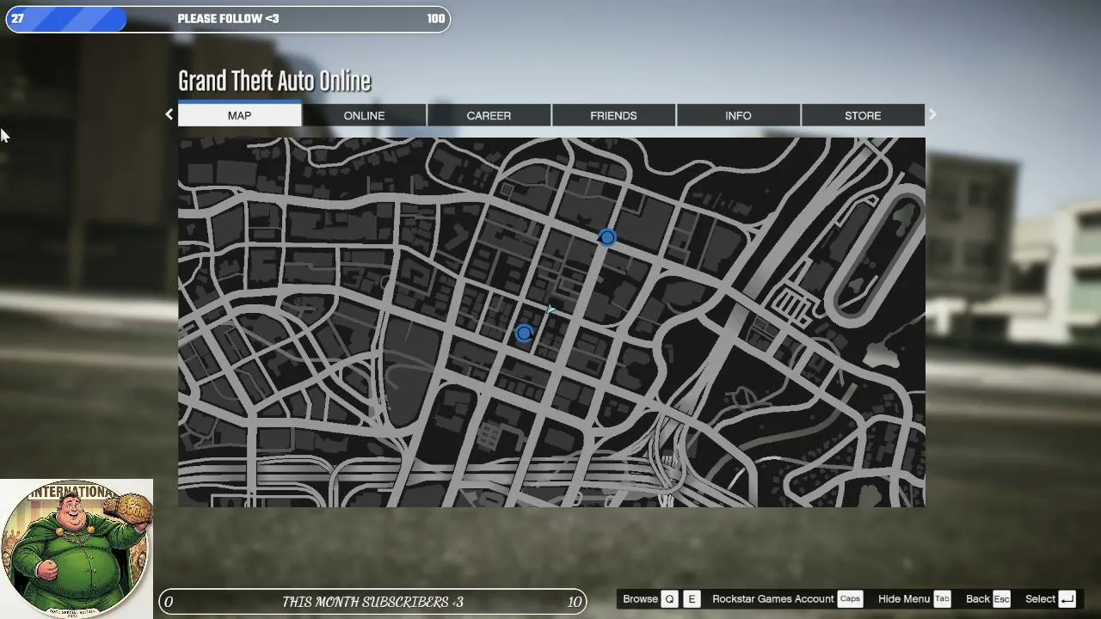The image size is (1101, 619).
Task: Click the Hide Menu label
Action: (x=904, y=599)
